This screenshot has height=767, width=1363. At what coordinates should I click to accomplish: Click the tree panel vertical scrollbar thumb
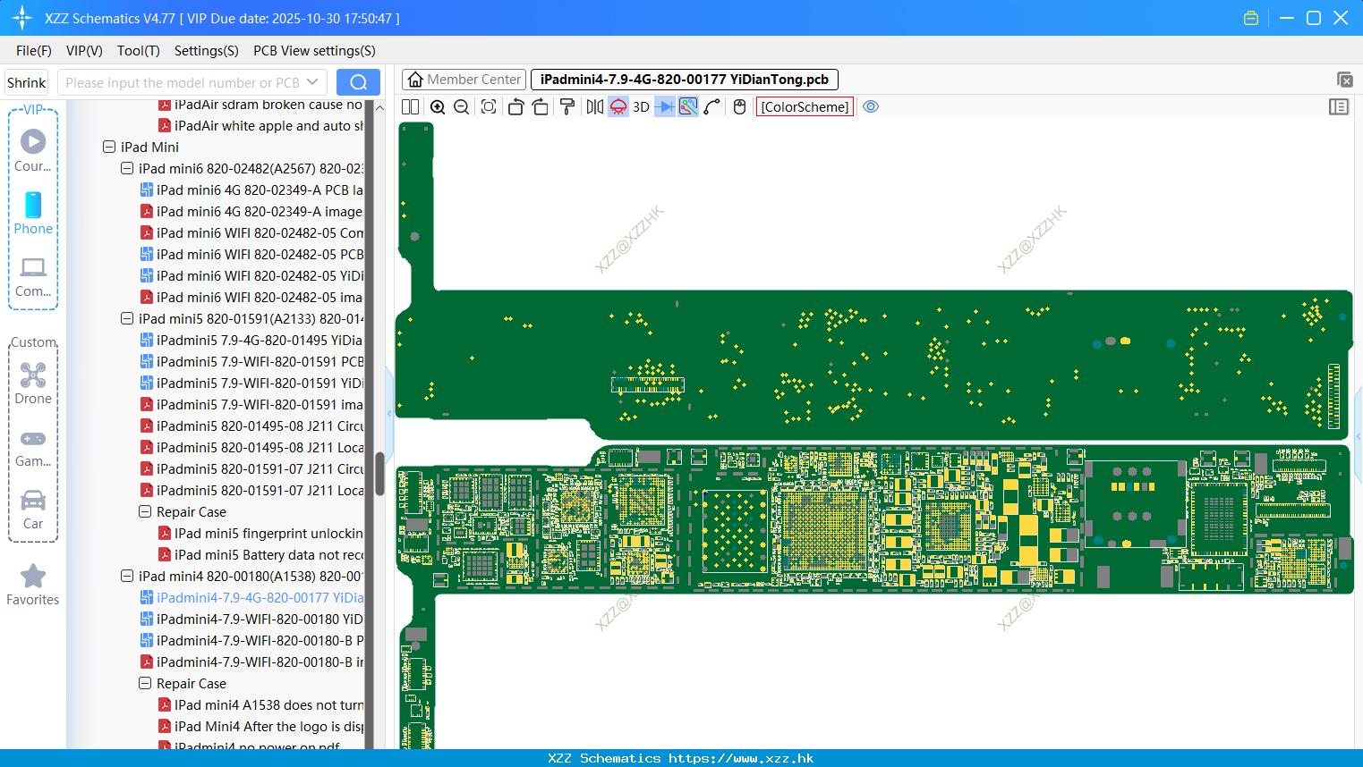(x=379, y=473)
